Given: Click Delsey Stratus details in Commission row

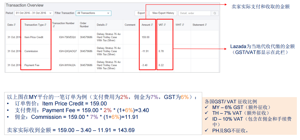Looking at the screenshot, I should [109, 51].
